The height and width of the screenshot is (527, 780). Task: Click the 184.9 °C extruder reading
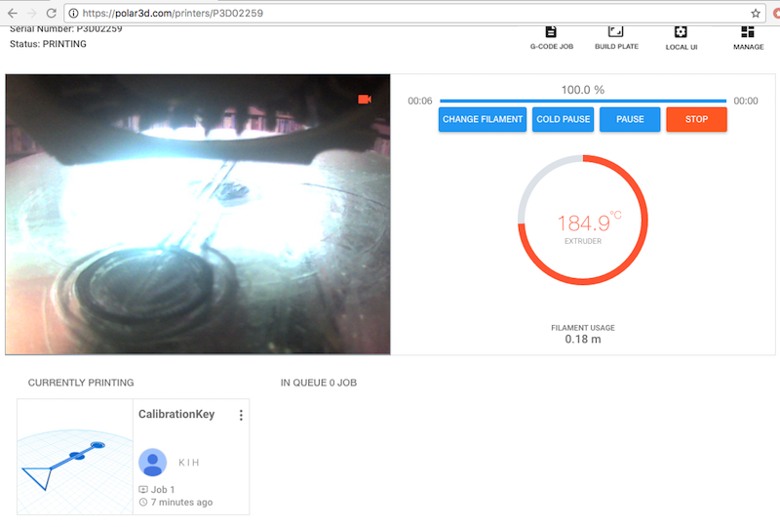point(589,223)
